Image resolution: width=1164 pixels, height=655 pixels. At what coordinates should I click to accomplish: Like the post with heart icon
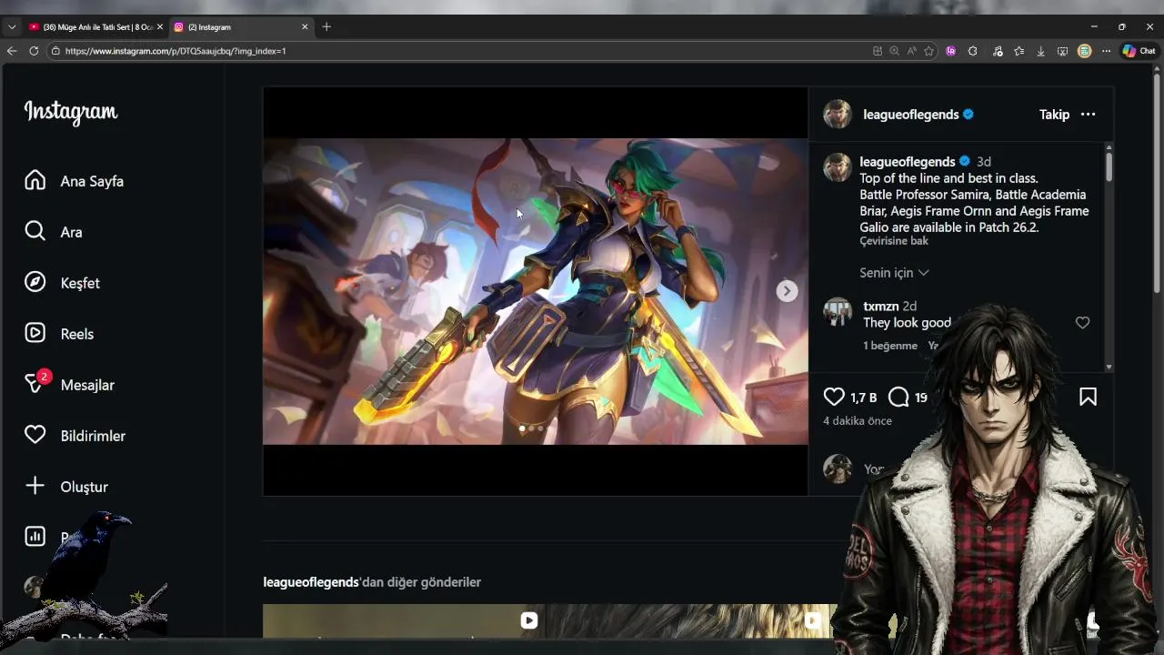[x=834, y=397]
